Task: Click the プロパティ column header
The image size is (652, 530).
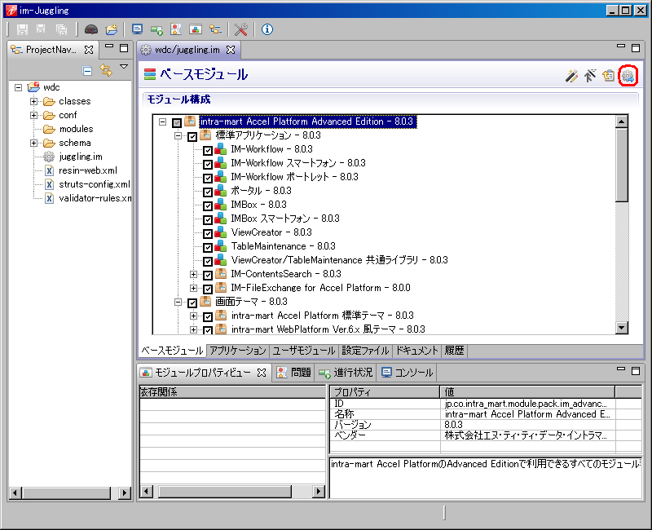Action: pyautogui.click(x=385, y=392)
